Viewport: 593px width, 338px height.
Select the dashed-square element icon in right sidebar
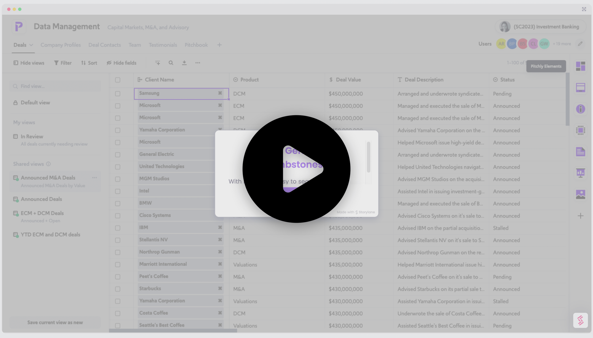580,130
